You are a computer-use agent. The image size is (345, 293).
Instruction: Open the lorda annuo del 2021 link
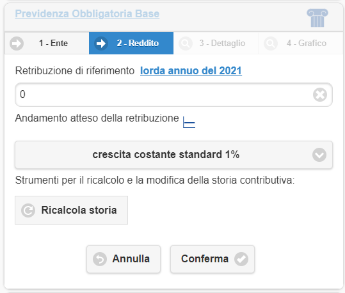click(x=191, y=71)
